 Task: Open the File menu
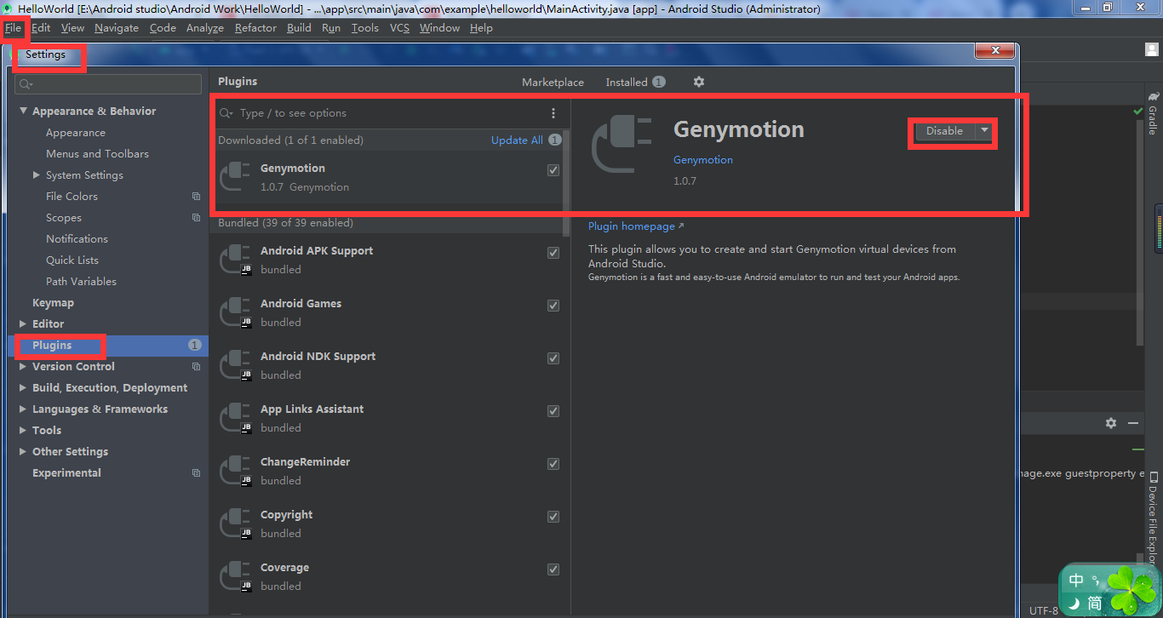[x=13, y=28]
